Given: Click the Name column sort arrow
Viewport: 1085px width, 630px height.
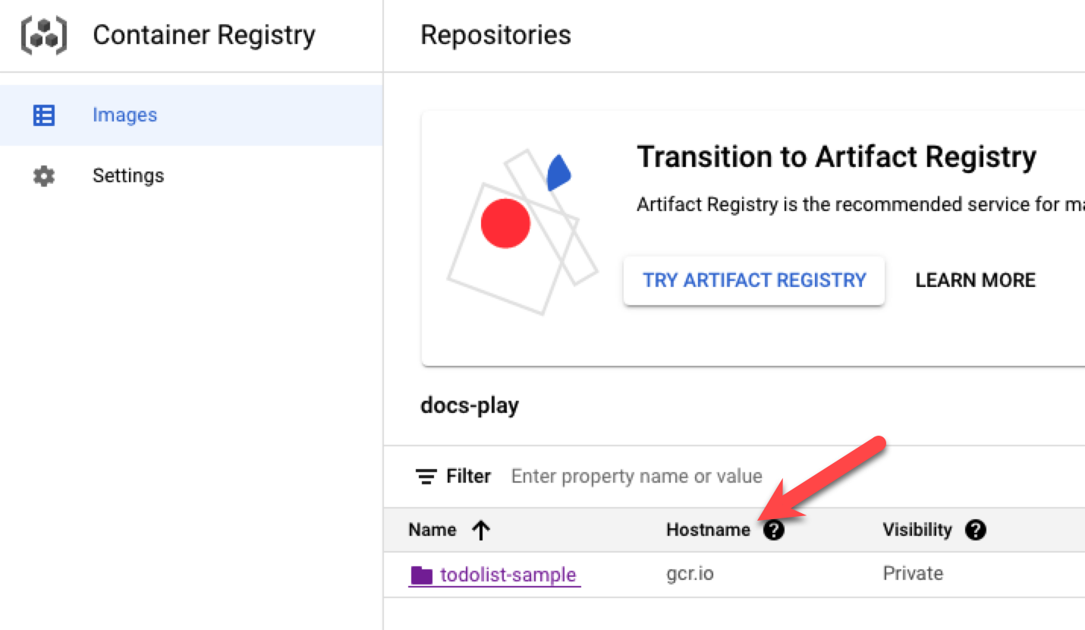Looking at the screenshot, I should [480, 530].
